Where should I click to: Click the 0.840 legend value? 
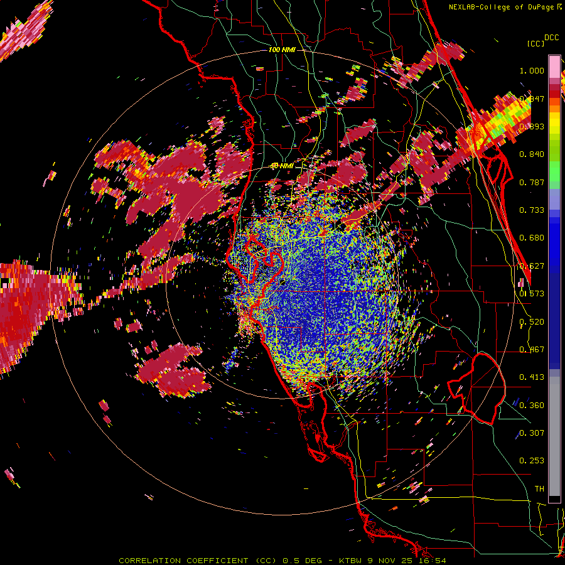pos(532,154)
